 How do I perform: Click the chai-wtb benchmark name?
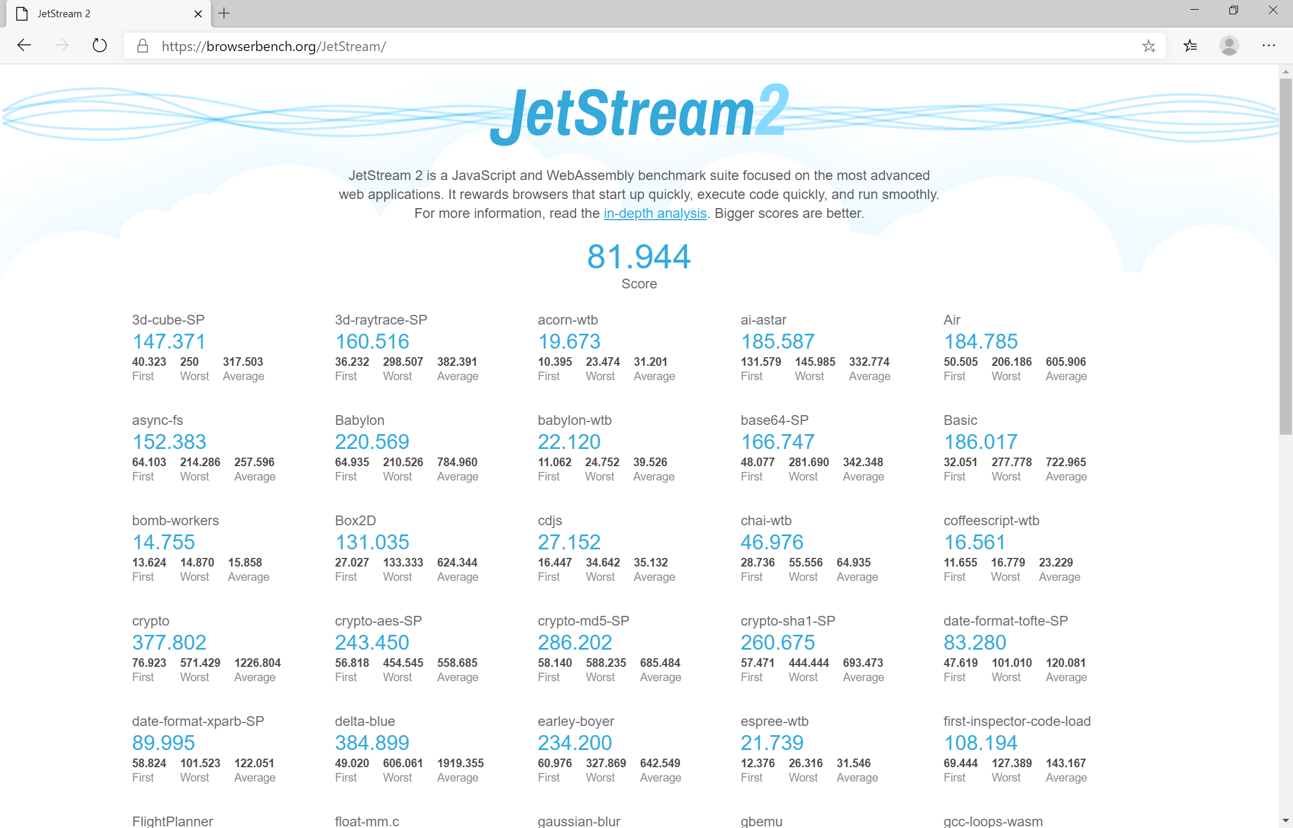coord(766,521)
